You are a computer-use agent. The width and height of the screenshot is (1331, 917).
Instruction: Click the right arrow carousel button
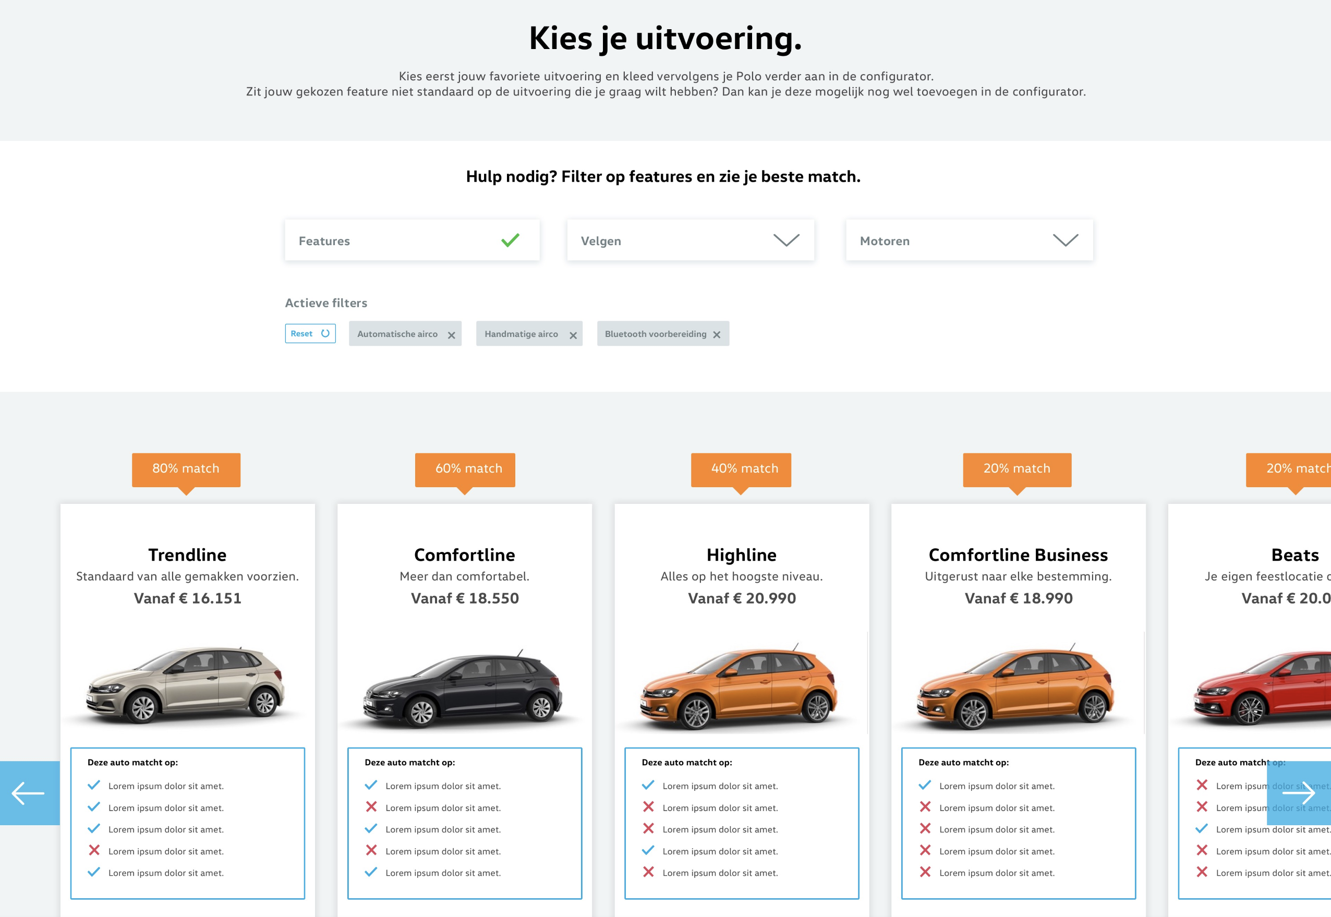pyautogui.click(x=1298, y=793)
